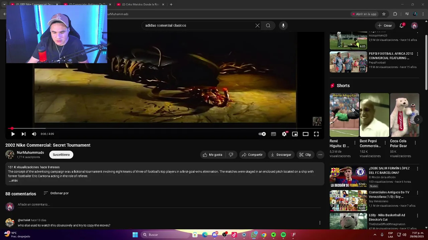Screen dimensions: 428x240
Task: Switch to miniplayer mode
Action: click(295, 134)
